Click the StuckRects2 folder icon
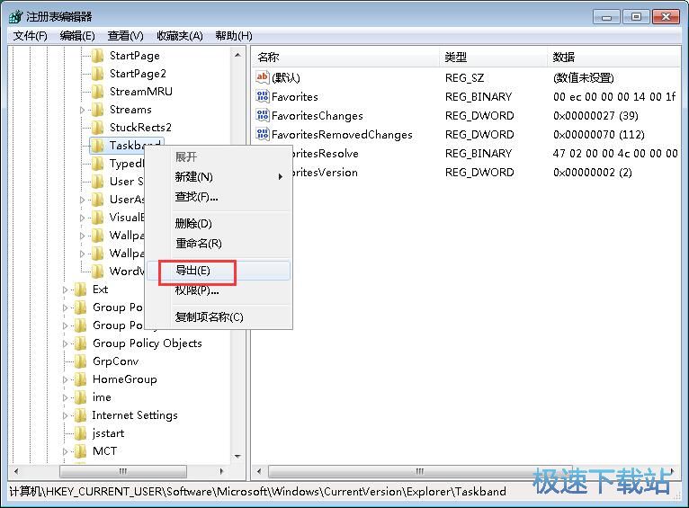The height and width of the screenshot is (508, 689). (97, 128)
